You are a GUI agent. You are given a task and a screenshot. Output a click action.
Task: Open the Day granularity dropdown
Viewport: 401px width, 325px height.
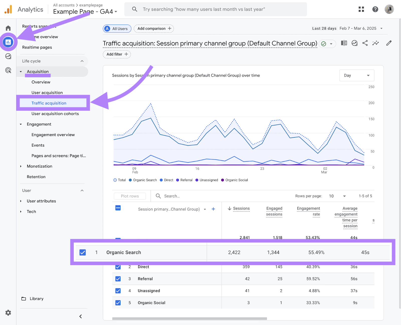pyautogui.click(x=357, y=75)
